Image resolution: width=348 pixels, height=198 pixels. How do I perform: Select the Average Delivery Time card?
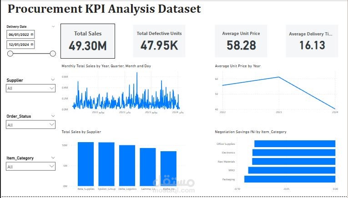tap(312, 41)
